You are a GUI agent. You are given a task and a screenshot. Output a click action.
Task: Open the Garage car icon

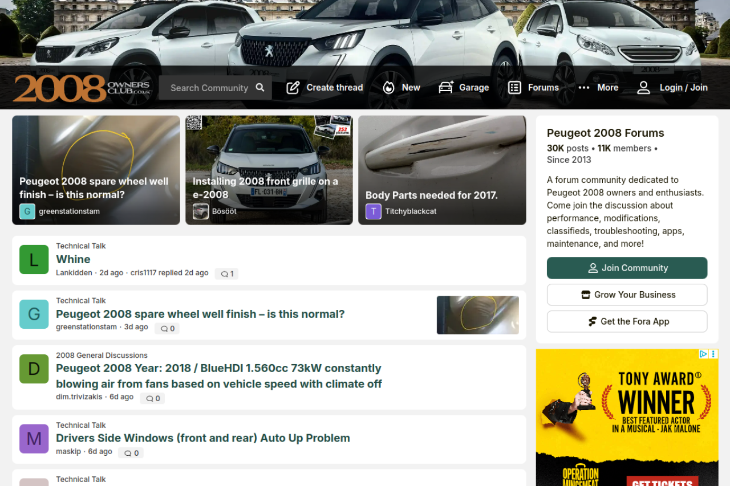click(x=446, y=88)
